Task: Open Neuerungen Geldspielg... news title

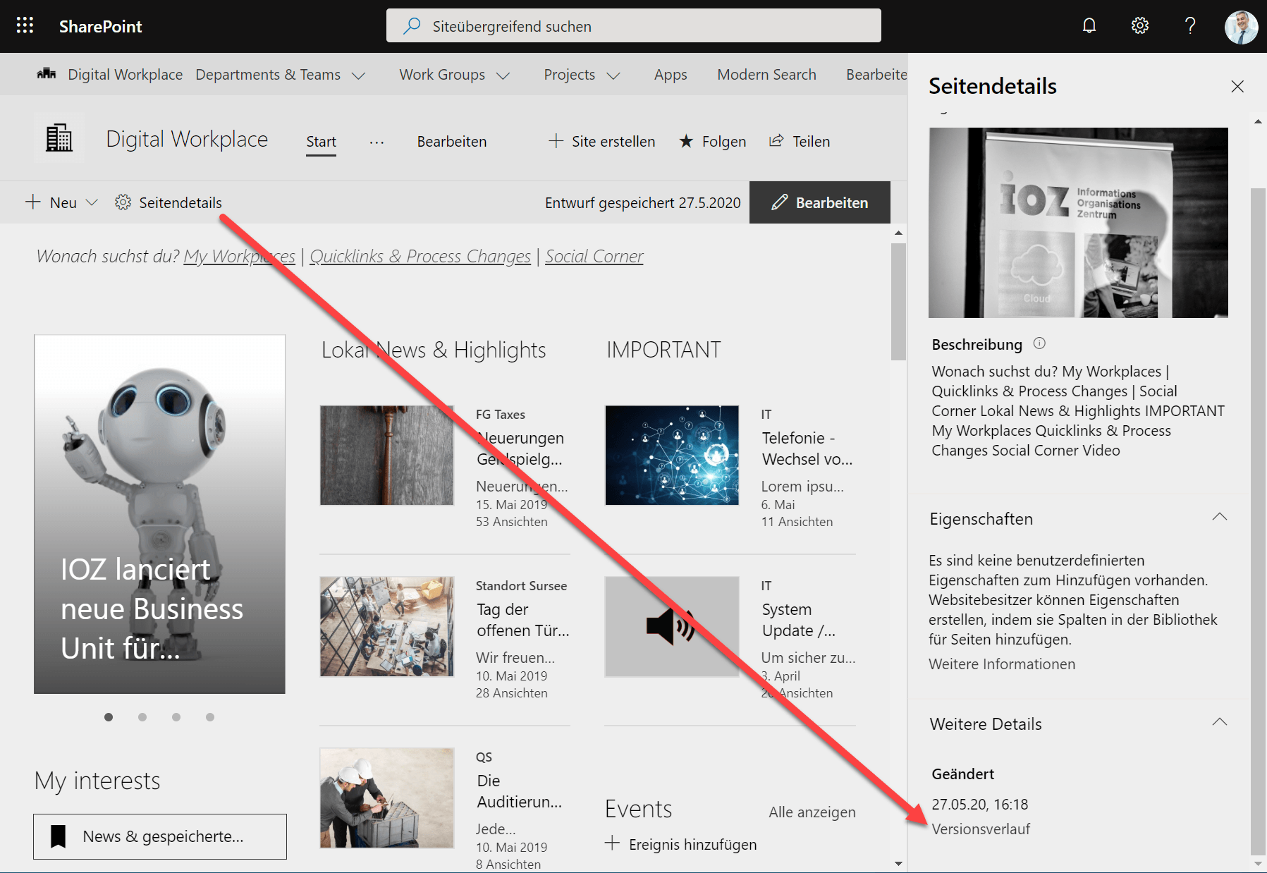Action: pos(520,448)
